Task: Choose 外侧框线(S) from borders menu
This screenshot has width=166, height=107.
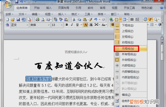Action: pos(130,60)
